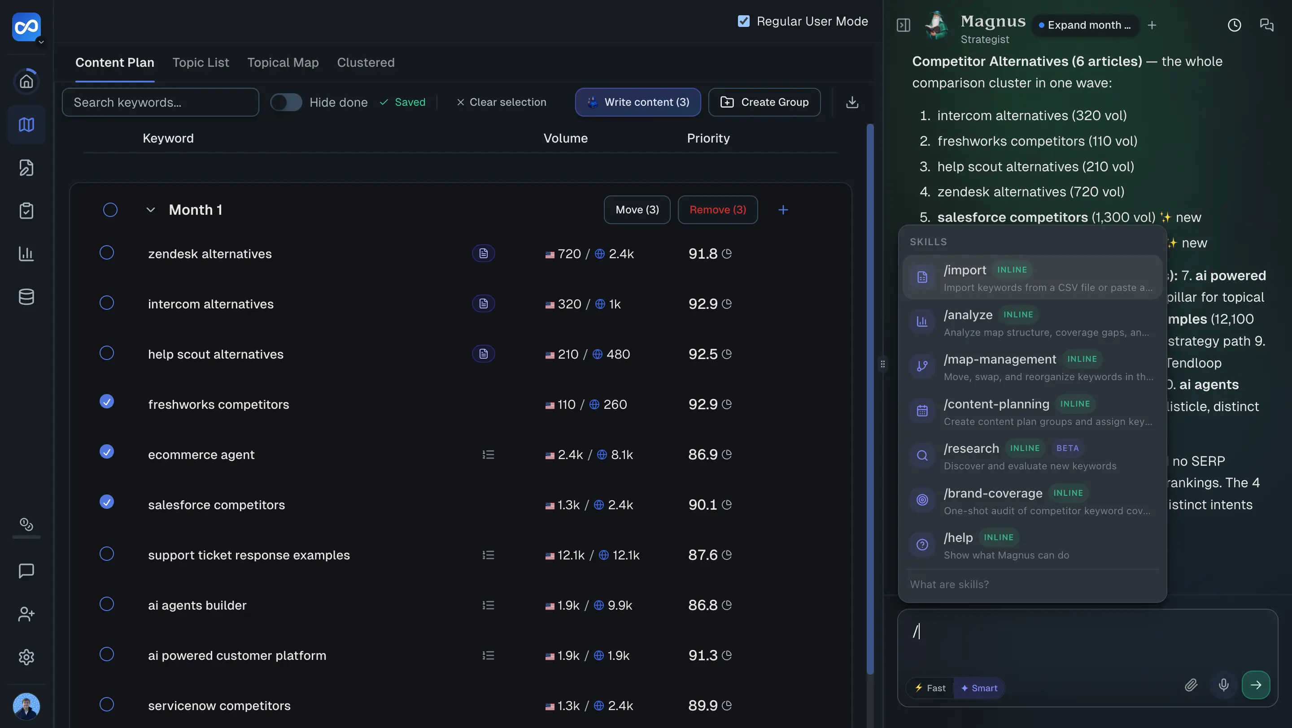Image resolution: width=1292 pixels, height=728 pixels.
Task: Click the Remove (3) button
Action: [717, 210]
